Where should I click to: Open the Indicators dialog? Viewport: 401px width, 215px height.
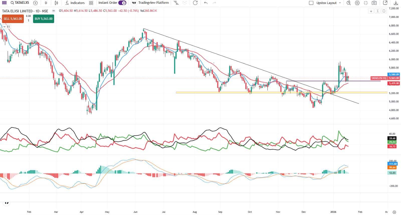coord(75,3)
